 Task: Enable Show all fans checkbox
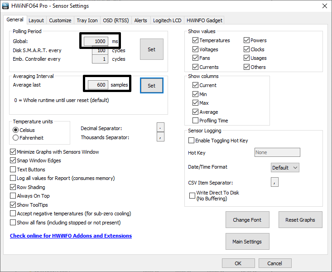coord(65,223)
